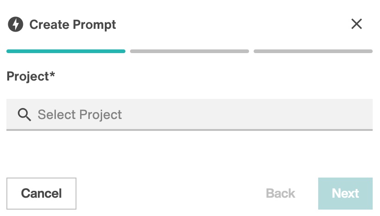Click the Next button
Viewport: 380px width, 216px height.
pos(345,194)
